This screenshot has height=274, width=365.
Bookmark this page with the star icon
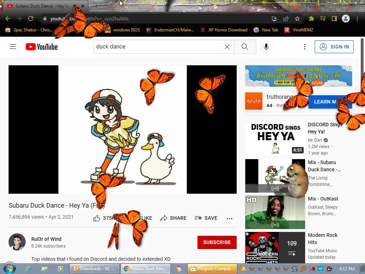coord(297,19)
